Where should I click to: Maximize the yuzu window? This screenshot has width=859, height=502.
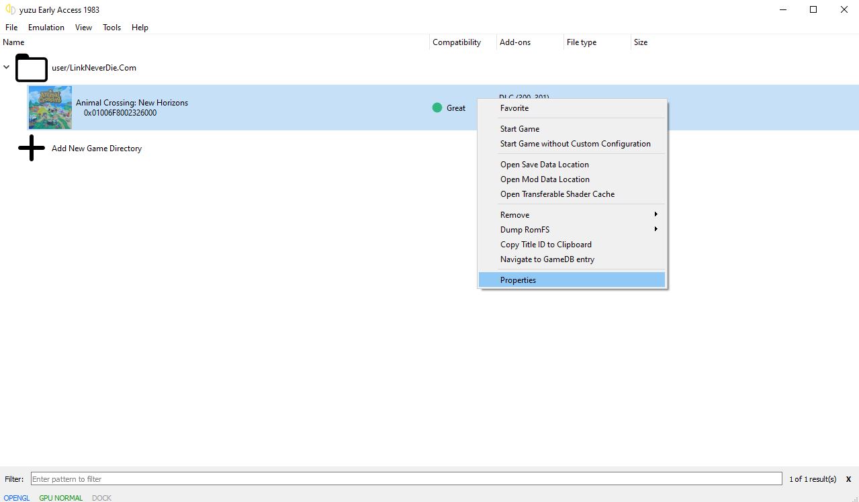[x=813, y=9]
